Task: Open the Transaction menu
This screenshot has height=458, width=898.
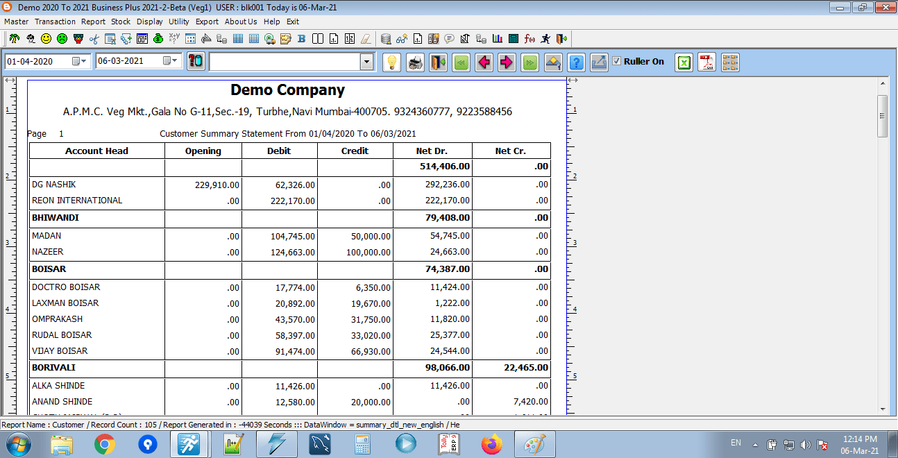Action: pos(55,22)
